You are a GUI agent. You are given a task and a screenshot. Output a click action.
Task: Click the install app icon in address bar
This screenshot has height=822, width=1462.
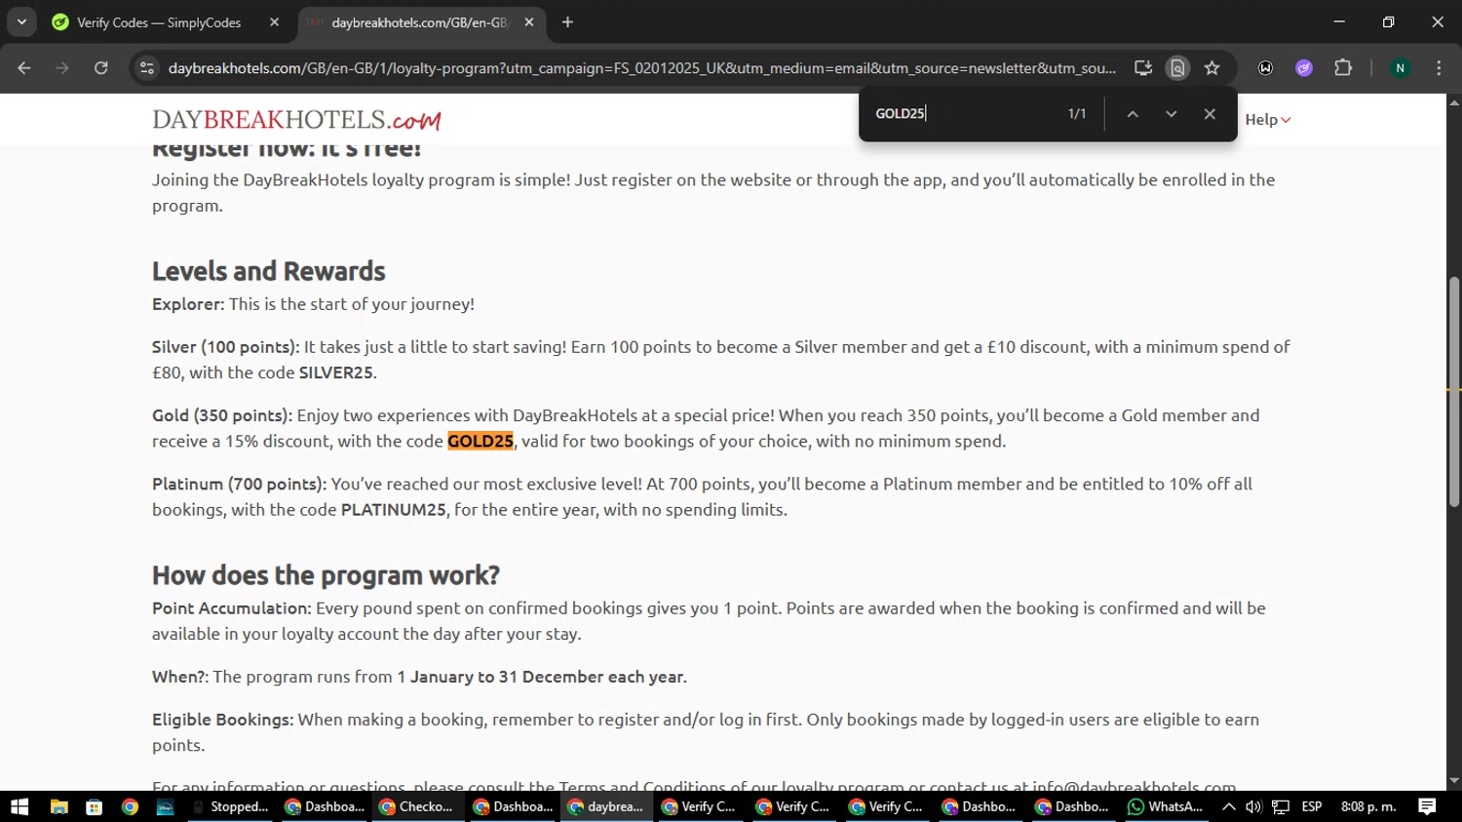(1143, 68)
